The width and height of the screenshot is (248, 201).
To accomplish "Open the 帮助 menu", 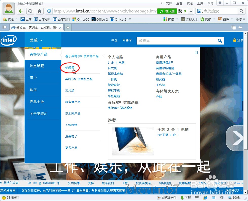I will click(x=210, y=3).
